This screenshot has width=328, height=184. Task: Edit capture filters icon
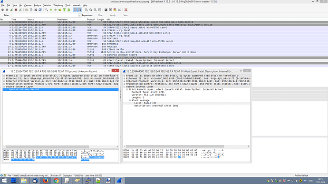(x=106, y=10)
